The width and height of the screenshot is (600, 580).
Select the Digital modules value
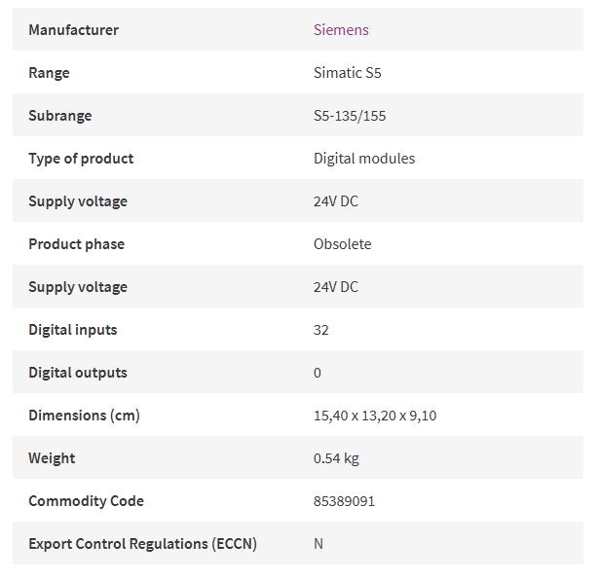pyautogui.click(x=364, y=159)
